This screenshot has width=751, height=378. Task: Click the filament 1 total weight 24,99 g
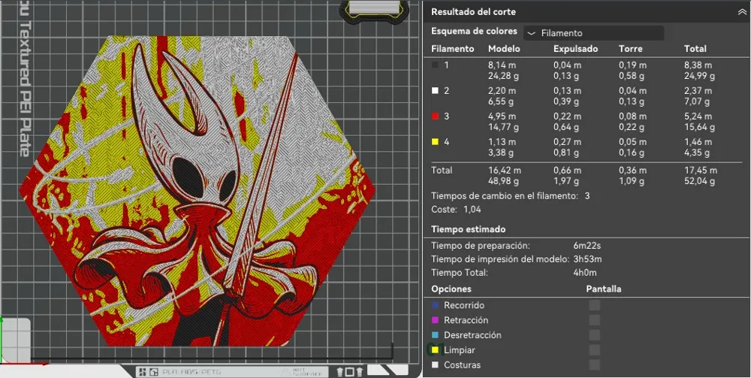pos(699,76)
